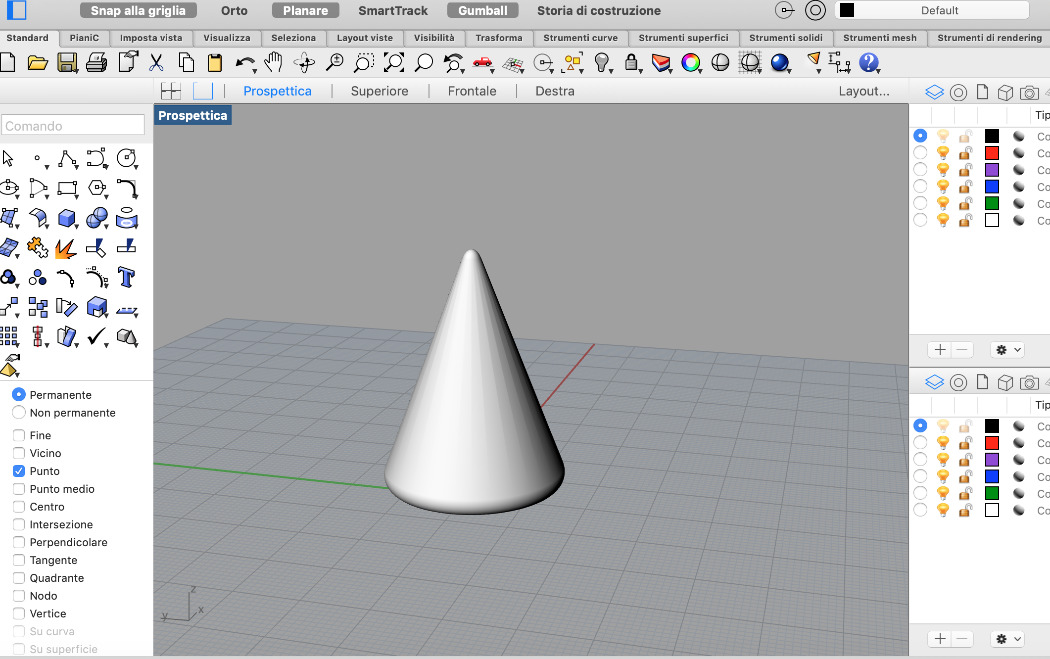Image resolution: width=1050 pixels, height=659 pixels.
Task: Expand the arrow under the padlock toolbar icon
Action: pos(641,72)
